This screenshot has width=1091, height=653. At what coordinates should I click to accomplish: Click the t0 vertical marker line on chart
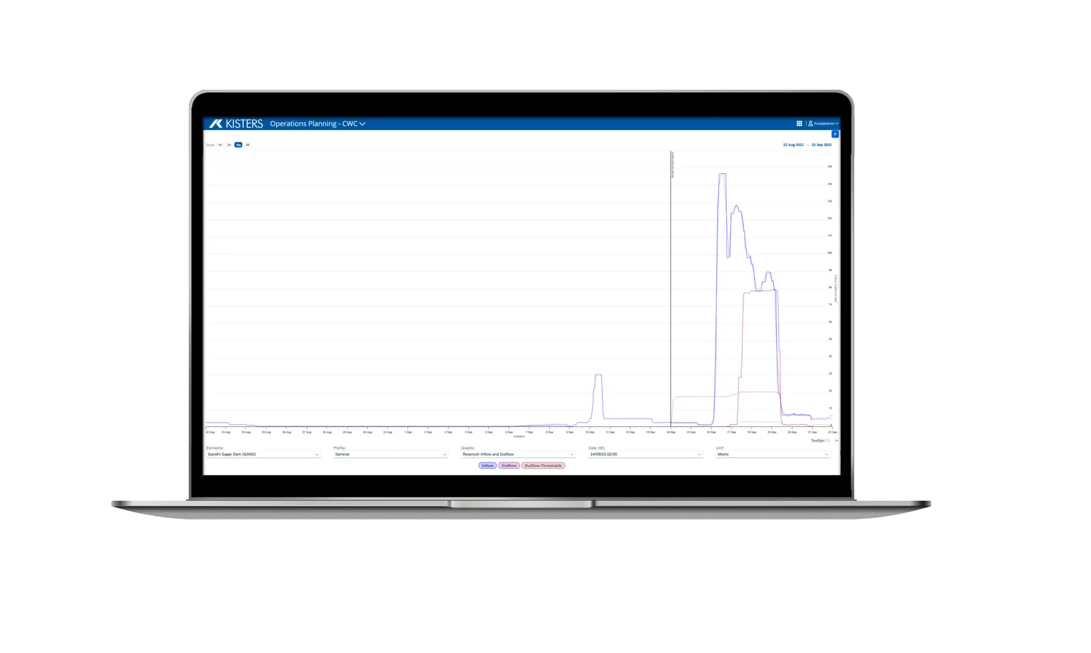pos(671,284)
